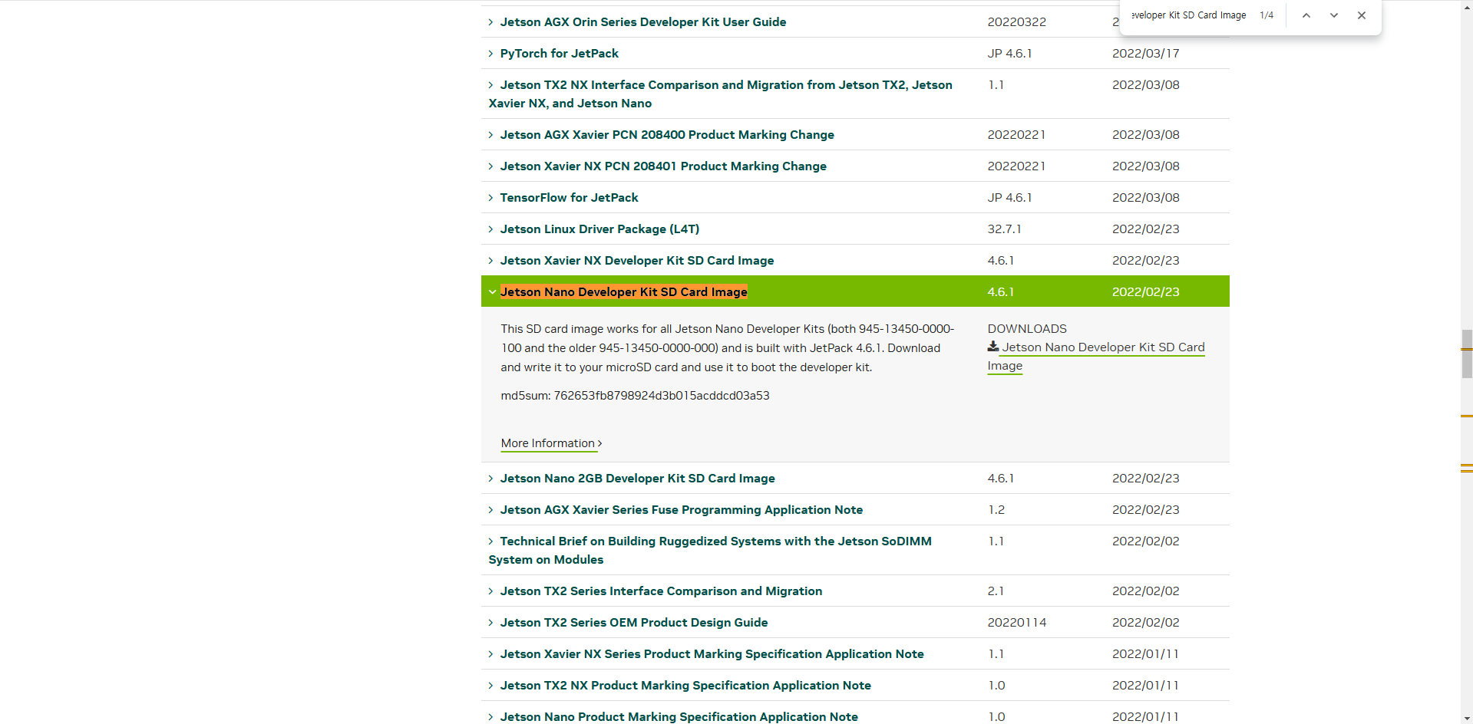This screenshot has width=1473, height=724.
Task: Expand Jetson Linux Driver Package (L4T) chevron
Action: 491,229
